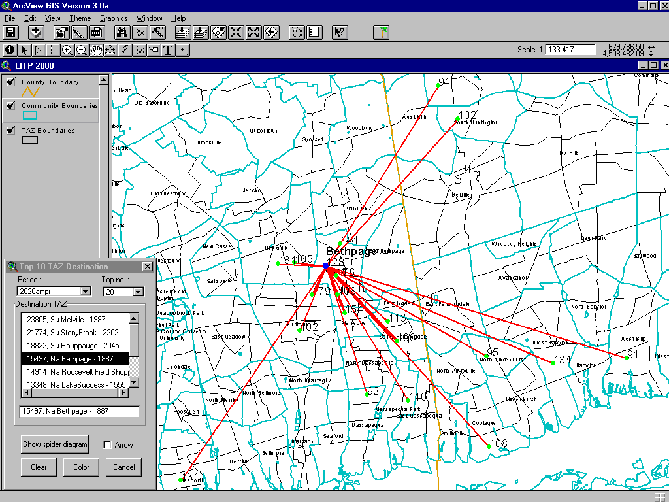Screen dimensions: 669x502
Task: Open the Query Builder hammer icon
Action: point(157,32)
